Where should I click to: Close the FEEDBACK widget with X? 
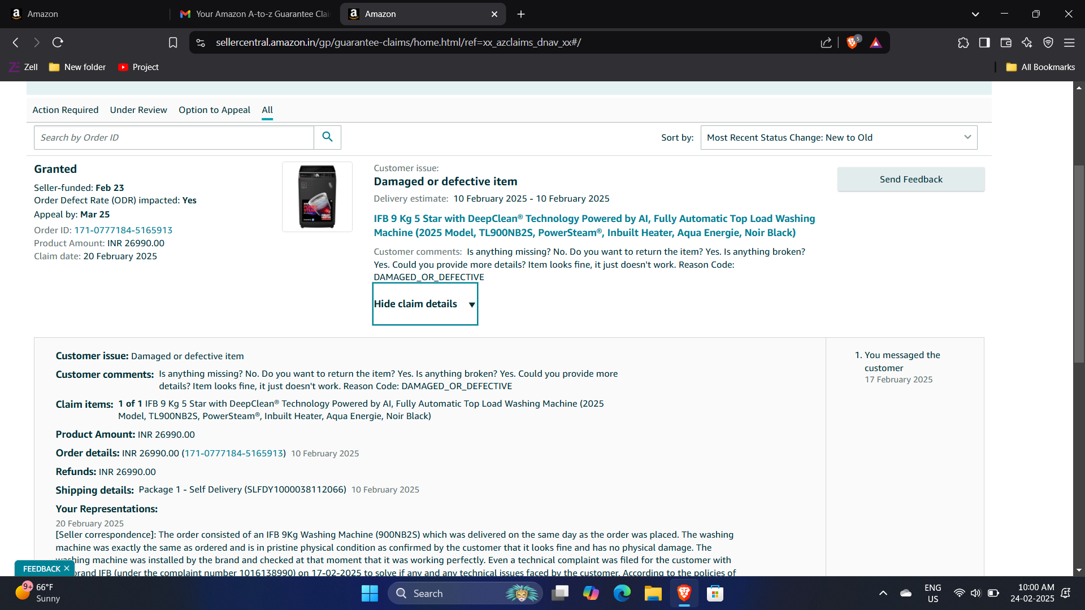pyautogui.click(x=67, y=569)
